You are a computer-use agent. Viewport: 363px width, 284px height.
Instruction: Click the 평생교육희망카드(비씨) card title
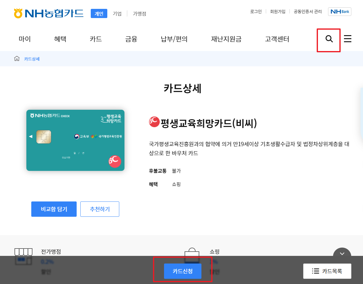[x=208, y=123]
